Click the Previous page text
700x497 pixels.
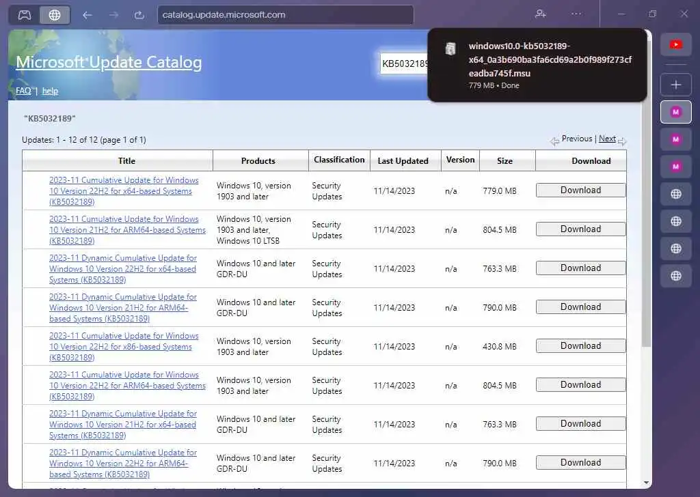tap(577, 139)
